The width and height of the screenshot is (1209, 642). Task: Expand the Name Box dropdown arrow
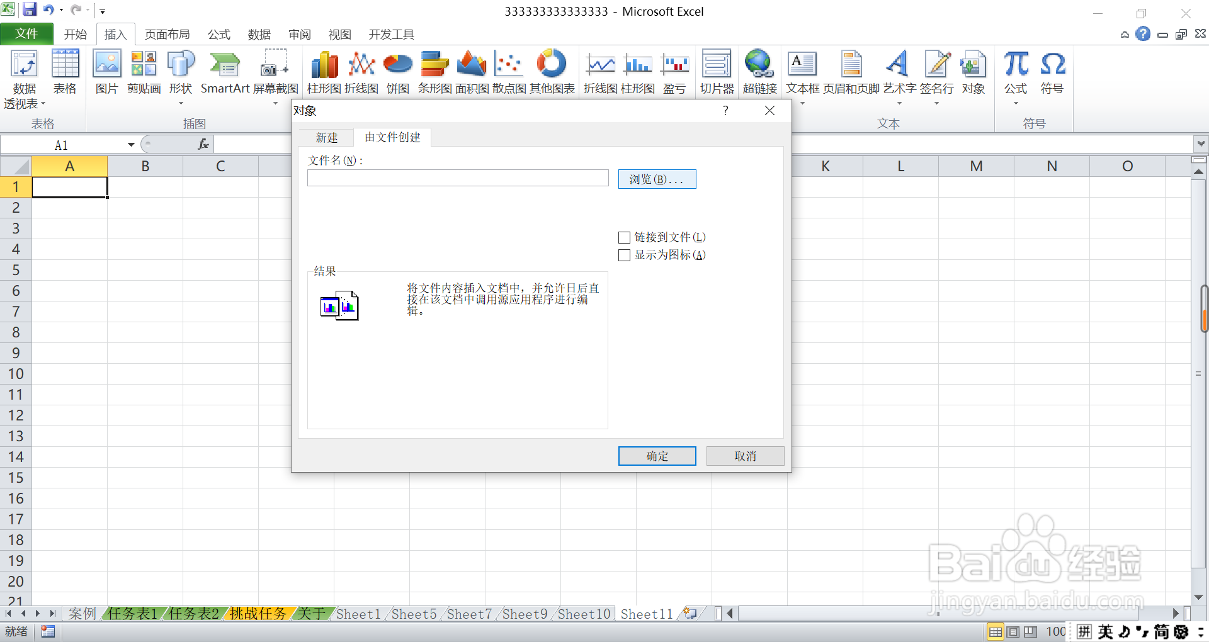(131, 145)
